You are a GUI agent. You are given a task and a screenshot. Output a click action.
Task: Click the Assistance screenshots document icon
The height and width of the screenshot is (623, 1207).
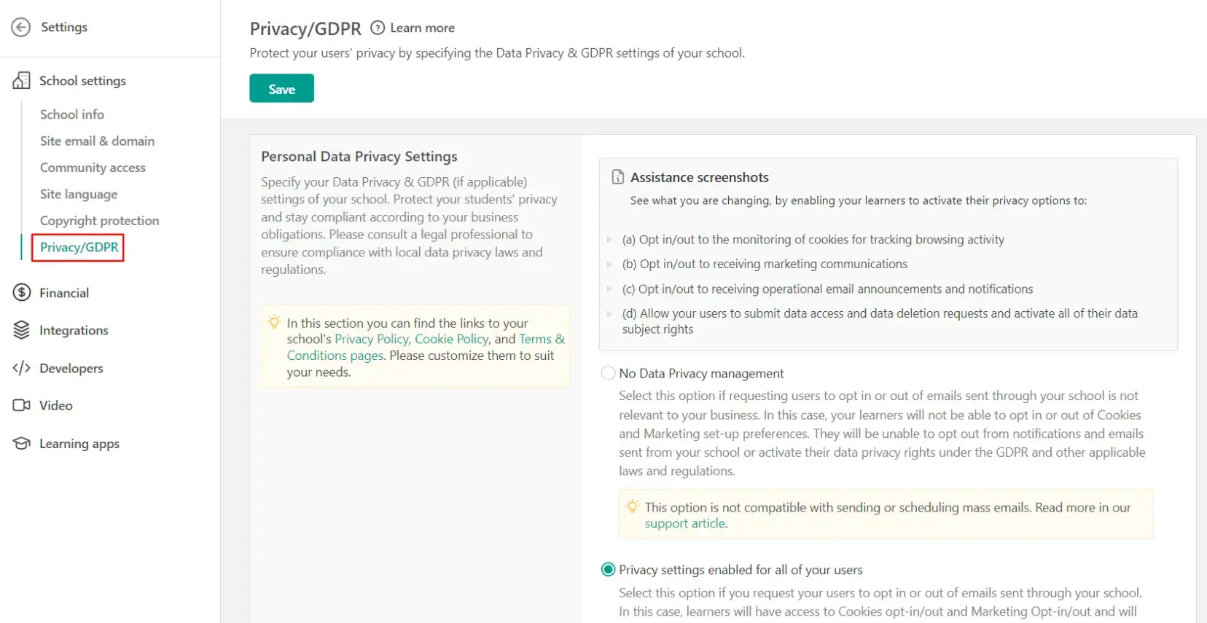click(618, 177)
